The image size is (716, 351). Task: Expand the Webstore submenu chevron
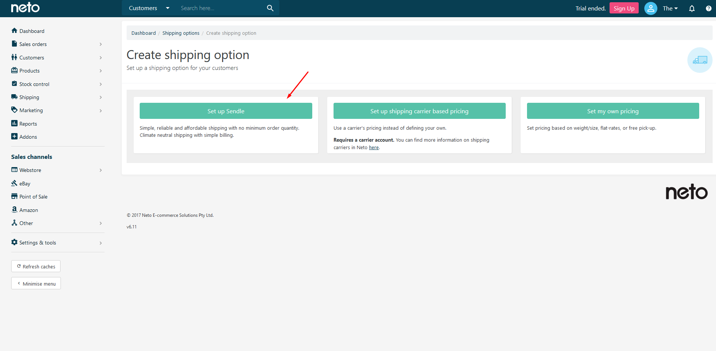pos(100,170)
